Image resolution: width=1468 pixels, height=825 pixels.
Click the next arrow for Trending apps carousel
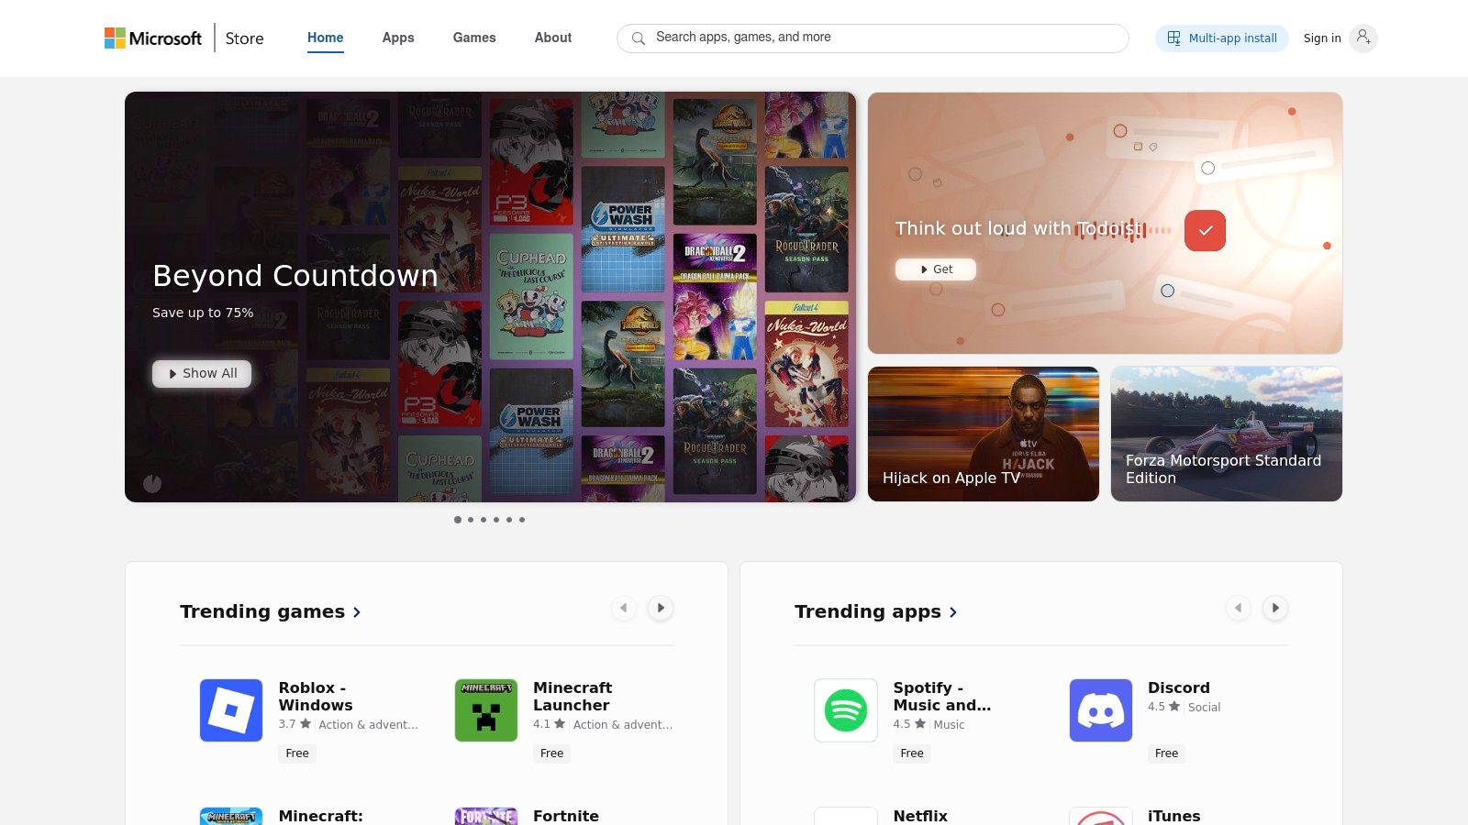pyautogui.click(x=1275, y=608)
